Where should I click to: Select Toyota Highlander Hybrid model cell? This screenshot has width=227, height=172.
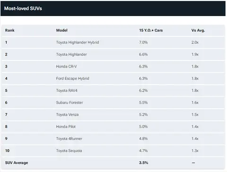pos(78,43)
